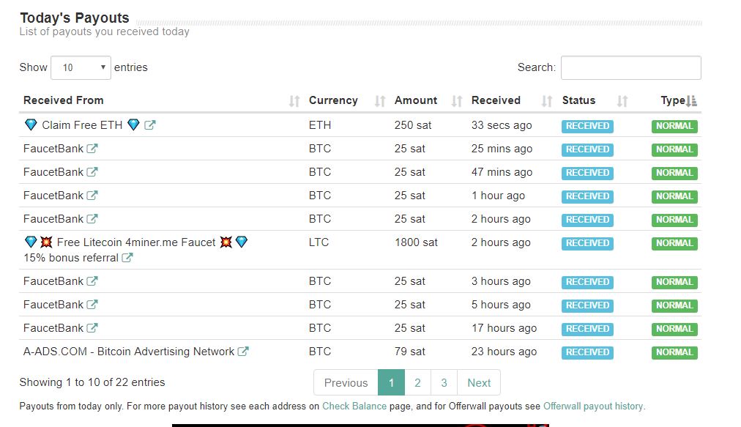Image resolution: width=741 pixels, height=427 pixels.
Task: Click the 33 secs ago cell
Action: (x=502, y=125)
